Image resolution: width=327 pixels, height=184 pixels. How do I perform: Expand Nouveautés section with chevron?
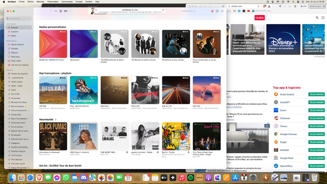point(56,120)
